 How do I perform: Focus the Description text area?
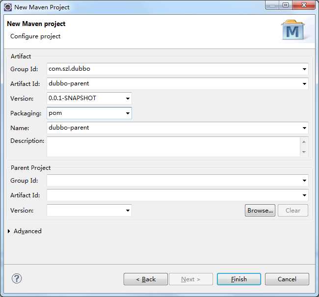173,147
